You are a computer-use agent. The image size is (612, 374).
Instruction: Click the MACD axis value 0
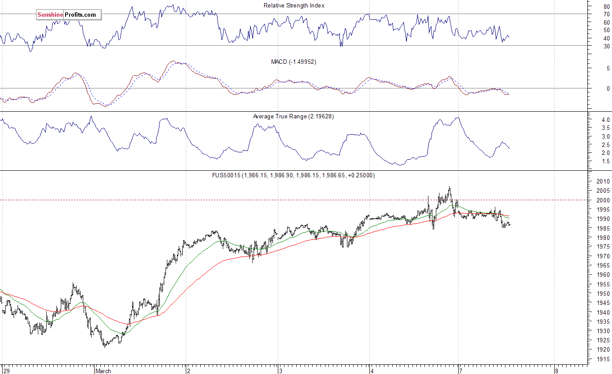tap(608, 88)
